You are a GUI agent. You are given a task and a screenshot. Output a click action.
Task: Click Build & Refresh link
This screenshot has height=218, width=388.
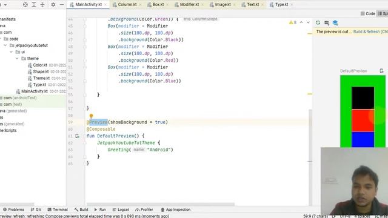(370, 31)
